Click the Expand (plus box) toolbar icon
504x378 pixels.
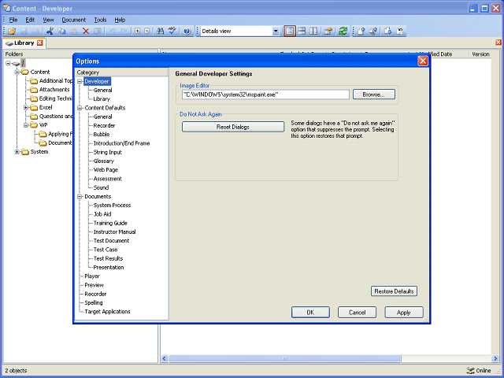137,31
